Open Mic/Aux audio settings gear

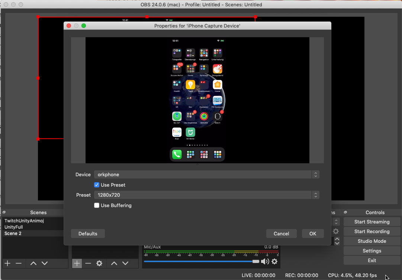point(274,261)
